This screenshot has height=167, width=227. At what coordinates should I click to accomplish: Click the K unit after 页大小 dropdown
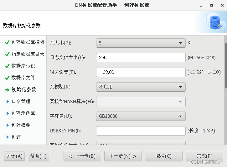pos(189,43)
